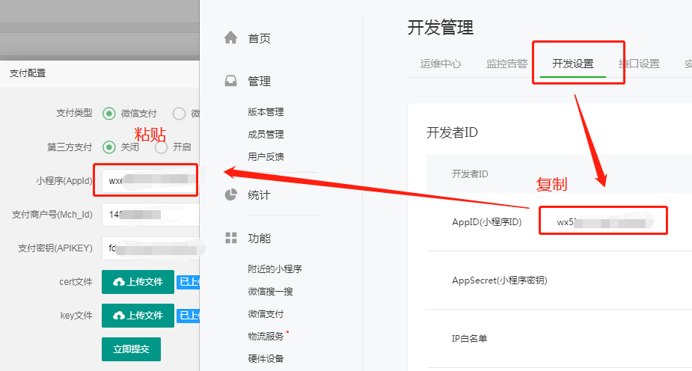The image size is (692, 371).
Task: Click 上传文件 button for key文件
Action: 138,316
